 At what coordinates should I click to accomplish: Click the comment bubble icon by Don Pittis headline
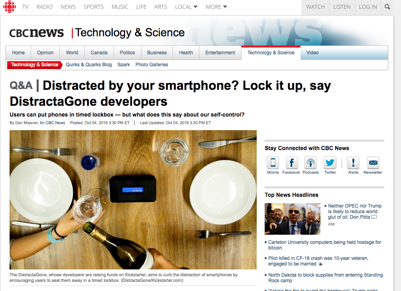pyautogui.click(x=374, y=217)
